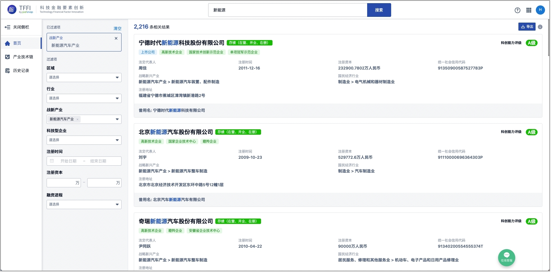Click the 搜索 button
The image size is (551, 272).
379,10
